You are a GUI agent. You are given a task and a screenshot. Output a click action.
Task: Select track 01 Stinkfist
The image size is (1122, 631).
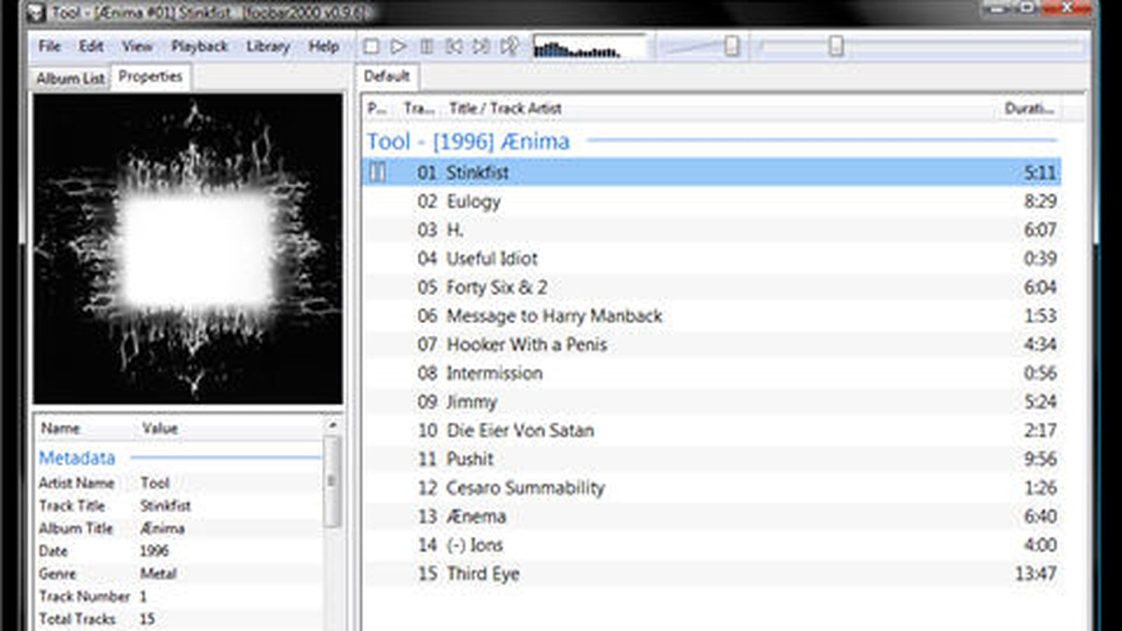point(712,172)
